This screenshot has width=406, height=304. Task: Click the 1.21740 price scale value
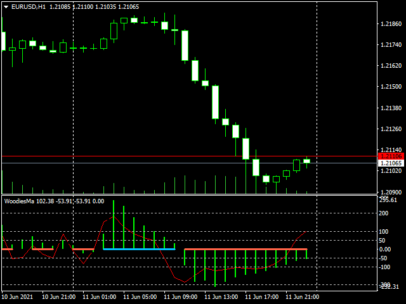391,45
